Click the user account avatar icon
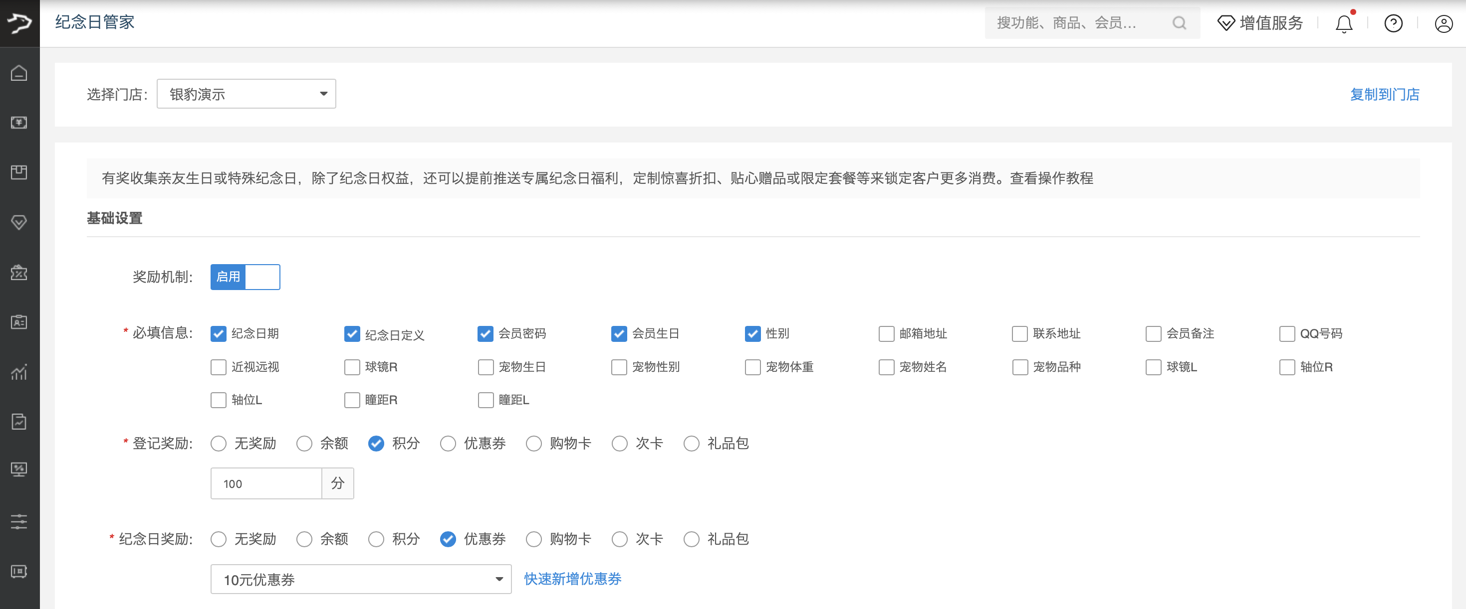Screen dimensions: 1466x609 [x=1444, y=23]
